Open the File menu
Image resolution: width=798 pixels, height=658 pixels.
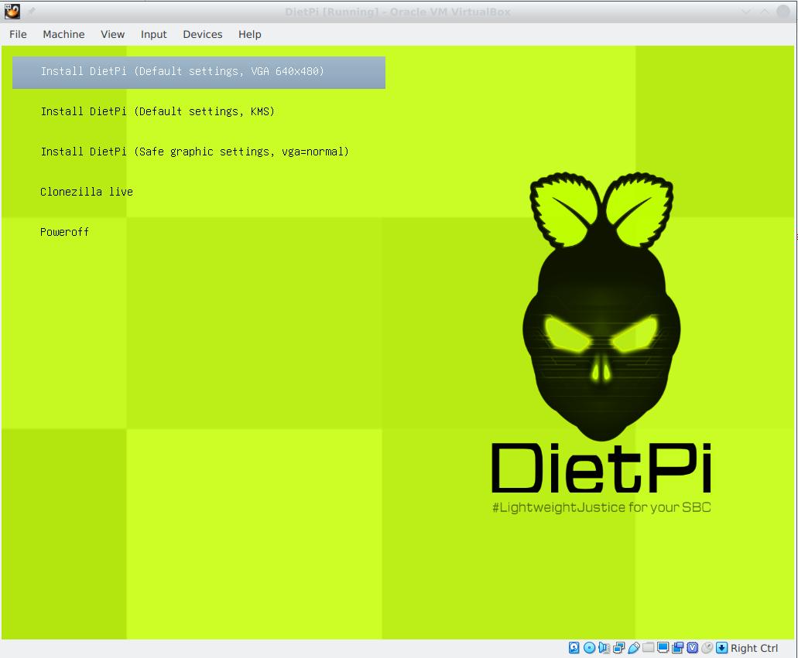point(18,34)
